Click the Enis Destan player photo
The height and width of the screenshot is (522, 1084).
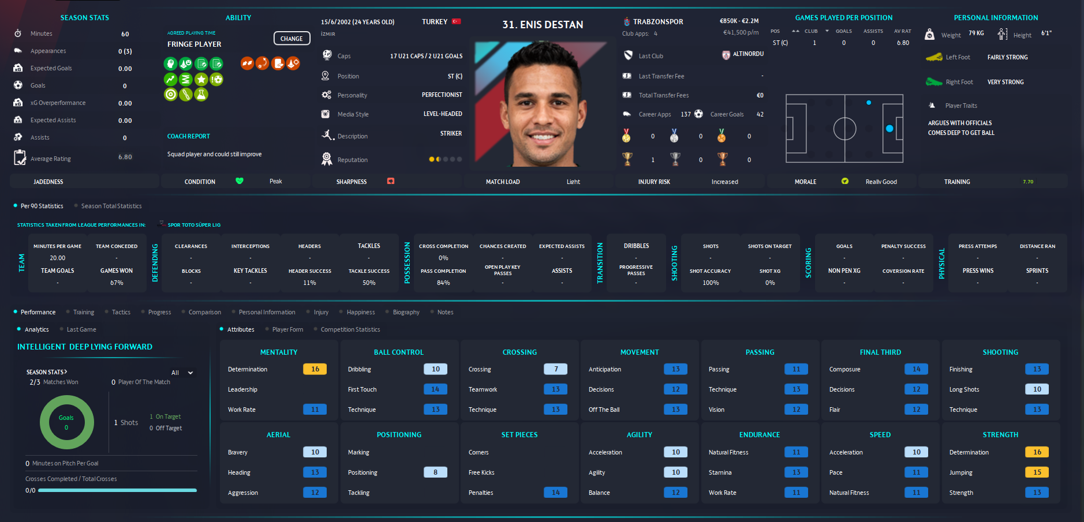coord(543,104)
